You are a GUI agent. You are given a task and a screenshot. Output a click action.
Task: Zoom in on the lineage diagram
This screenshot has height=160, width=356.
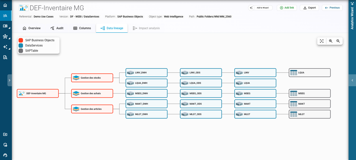point(331,41)
